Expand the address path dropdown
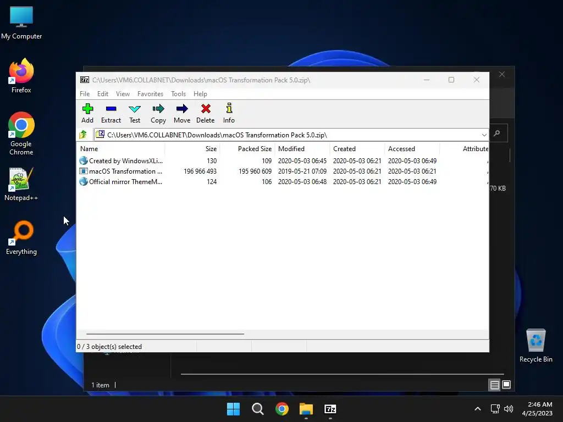Viewport: 563px width, 422px height. [x=484, y=135]
